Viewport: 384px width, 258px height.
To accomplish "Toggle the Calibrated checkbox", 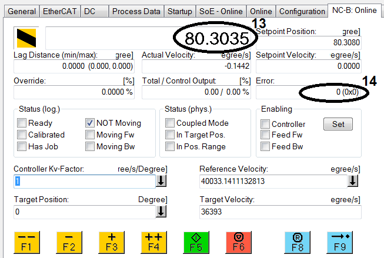I will click(x=22, y=135).
